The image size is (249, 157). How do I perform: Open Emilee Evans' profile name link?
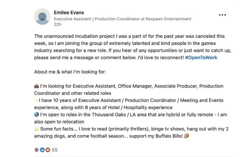point(70,13)
